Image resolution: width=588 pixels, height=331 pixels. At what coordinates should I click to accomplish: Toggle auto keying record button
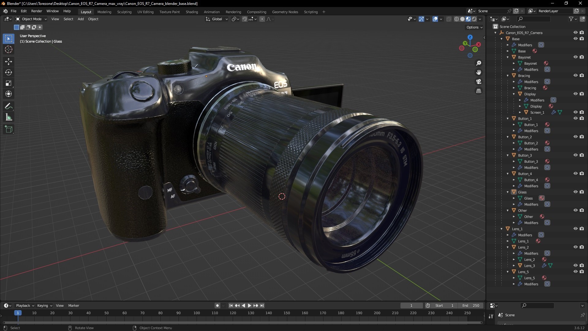(x=217, y=306)
